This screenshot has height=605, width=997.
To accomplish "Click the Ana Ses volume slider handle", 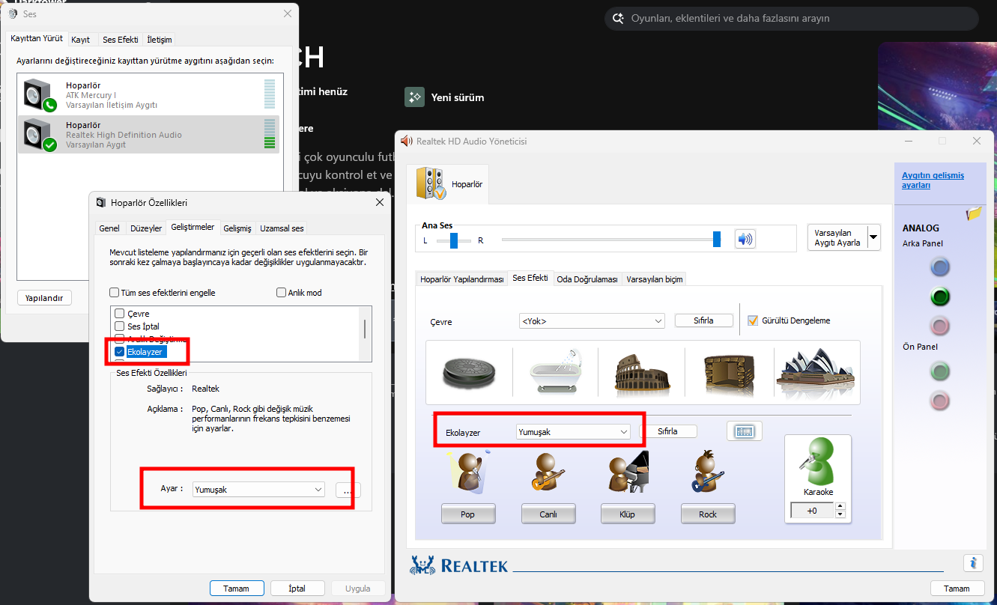I will (717, 239).
